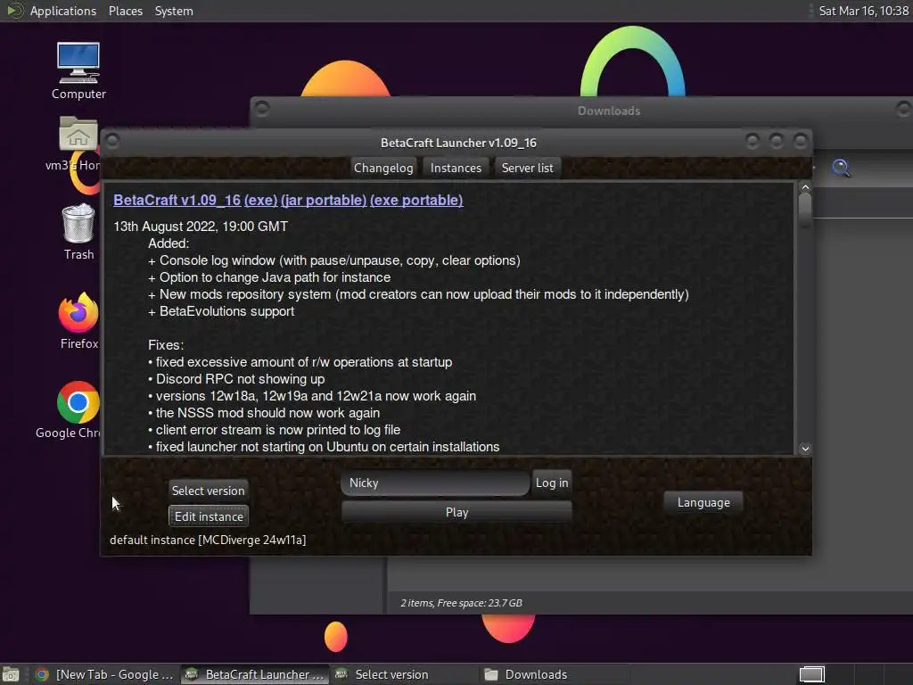Click the Edit instance button
Screen dimensions: 913x685
209,516
